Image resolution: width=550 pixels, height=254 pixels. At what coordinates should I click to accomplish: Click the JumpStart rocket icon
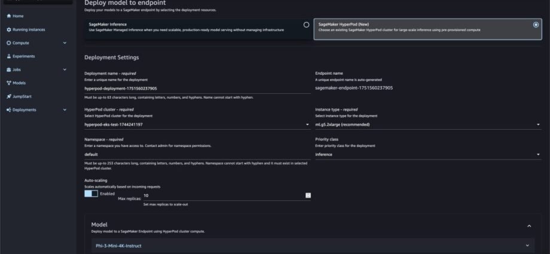coord(9,96)
